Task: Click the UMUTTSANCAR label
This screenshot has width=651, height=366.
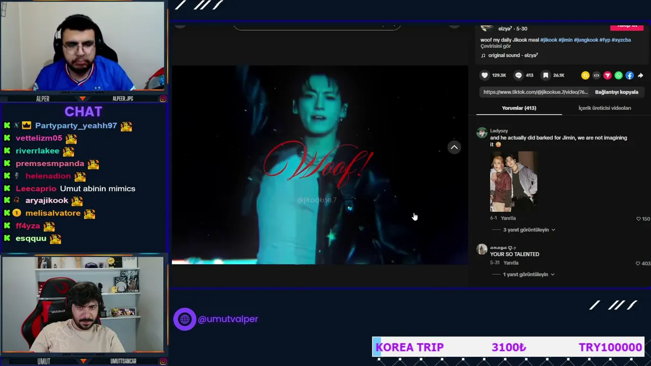Action: click(x=123, y=361)
